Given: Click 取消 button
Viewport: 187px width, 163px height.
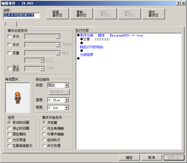Looking at the screenshot, I should tap(152, 157).
